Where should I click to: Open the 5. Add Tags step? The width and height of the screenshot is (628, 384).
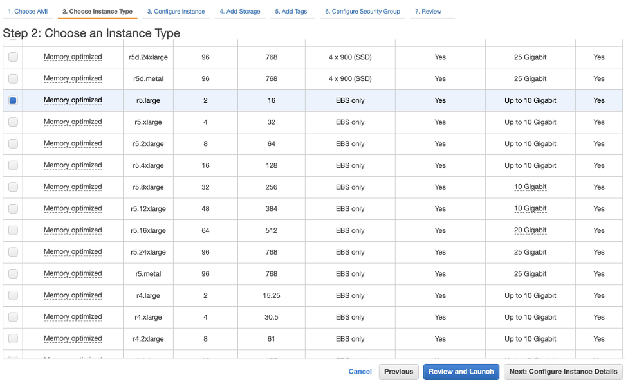coord(292,11)
